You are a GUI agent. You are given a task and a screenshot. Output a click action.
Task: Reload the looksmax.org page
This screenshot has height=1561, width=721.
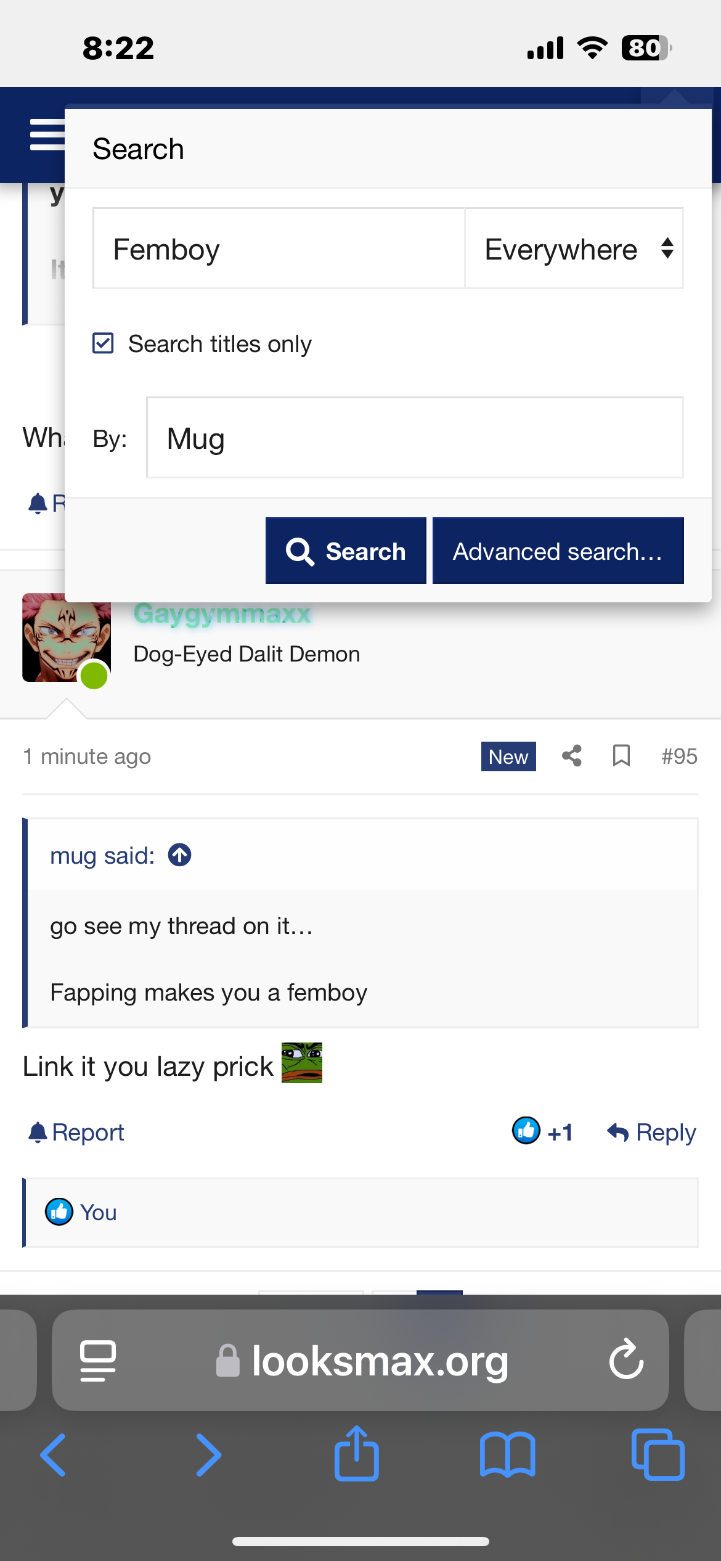click(626, 1359)
